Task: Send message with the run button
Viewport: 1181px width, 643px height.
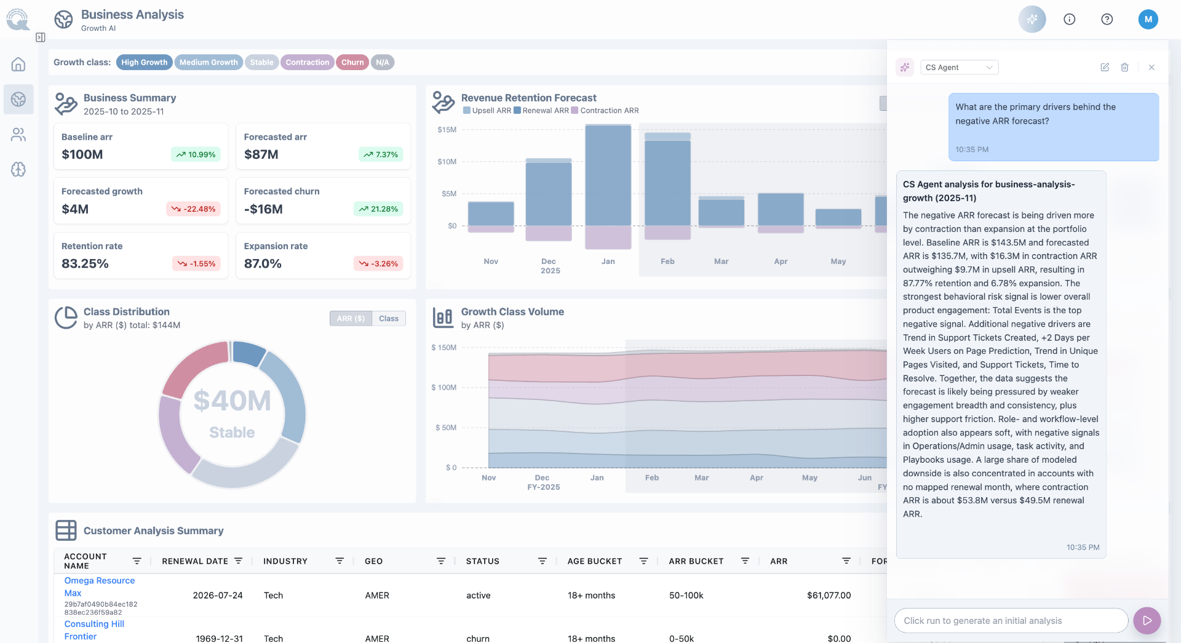Action: click(1147, 621)
